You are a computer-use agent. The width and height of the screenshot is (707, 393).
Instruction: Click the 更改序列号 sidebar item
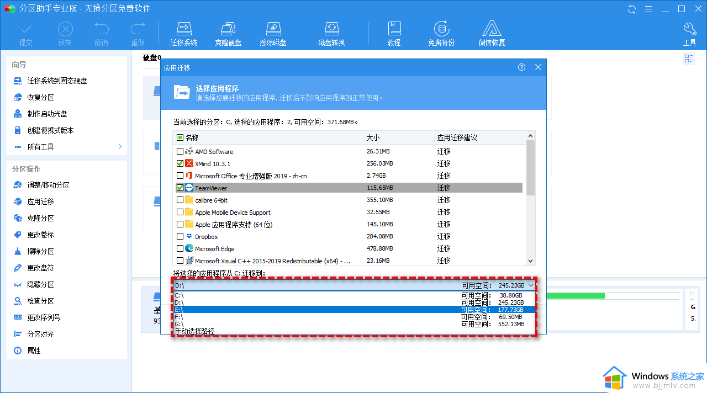[44, 317]
